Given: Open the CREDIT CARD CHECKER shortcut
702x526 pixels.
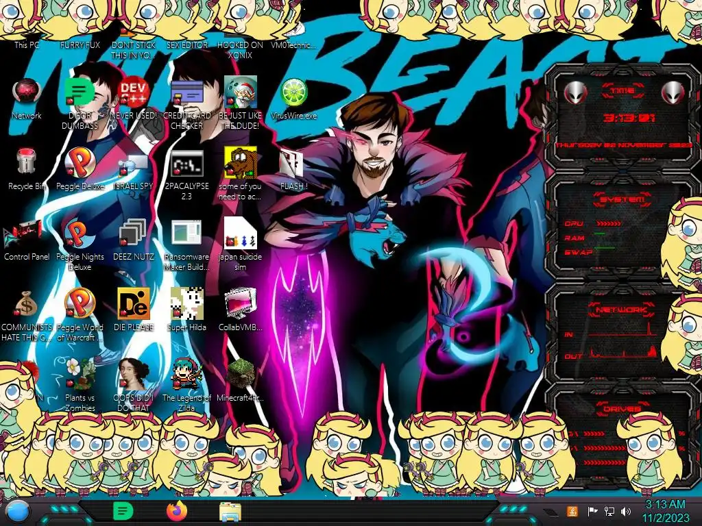Looking at the screenshot, I should click(186, 92).
